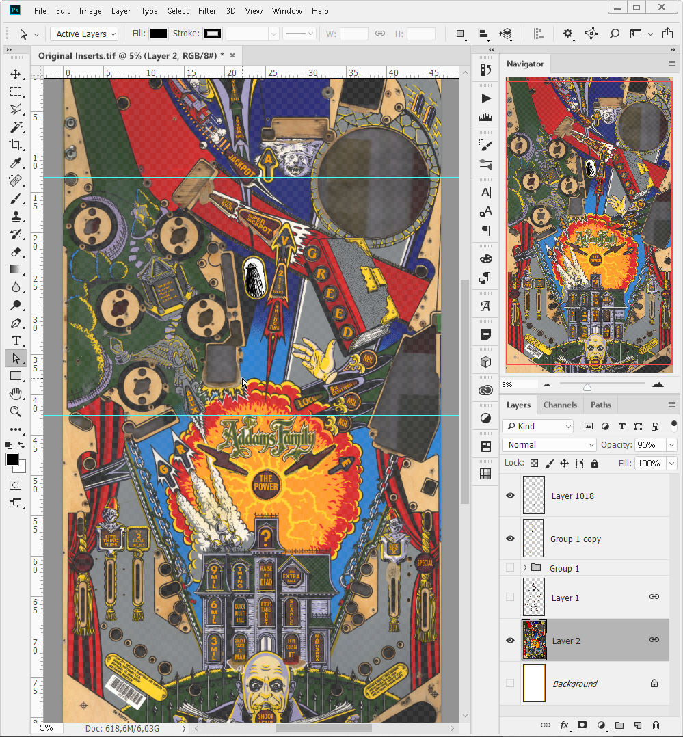The height and width of the screenshot is (737, 683).
Task: Click the Delete layer trash button
Action: pyautogui.click(x=655, y=725)
